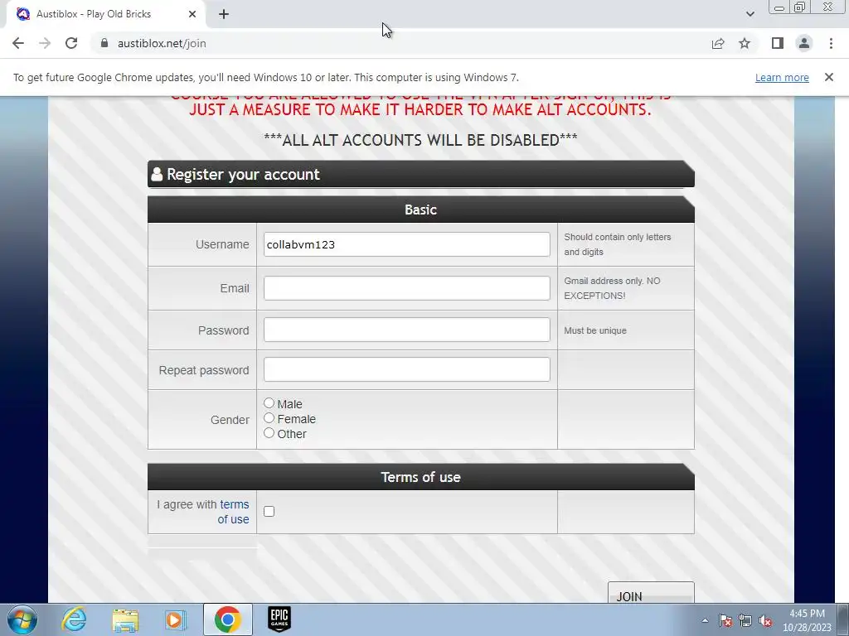Image resolution: width=849 pixels, height=636 pixels.
Task: Click the Username label
Action: pyautogui.click(x=222, y=244)
